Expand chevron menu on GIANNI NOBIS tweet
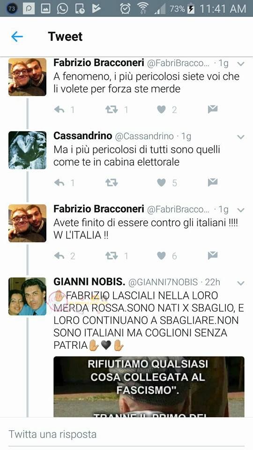This screenshot has width=253, height=450. [x=241, y=283]
